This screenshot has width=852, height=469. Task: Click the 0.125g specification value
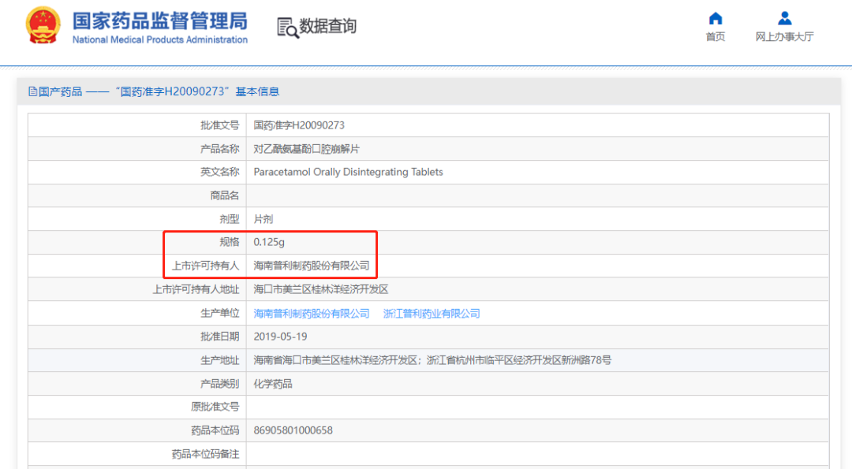click(x=269, y=242)
